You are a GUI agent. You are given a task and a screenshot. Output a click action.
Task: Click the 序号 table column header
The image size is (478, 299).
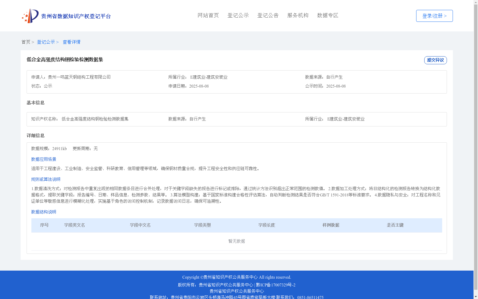tap(45, 225)
